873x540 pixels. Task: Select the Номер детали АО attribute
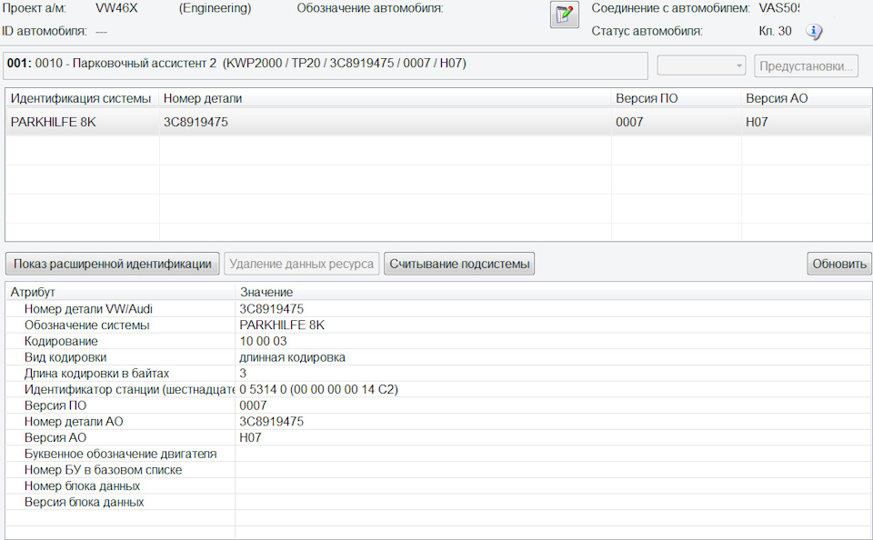pos(438,422)
